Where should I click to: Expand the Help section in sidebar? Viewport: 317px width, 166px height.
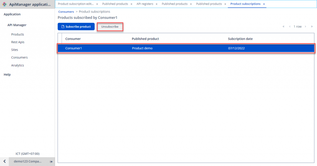tap(7, 74)
